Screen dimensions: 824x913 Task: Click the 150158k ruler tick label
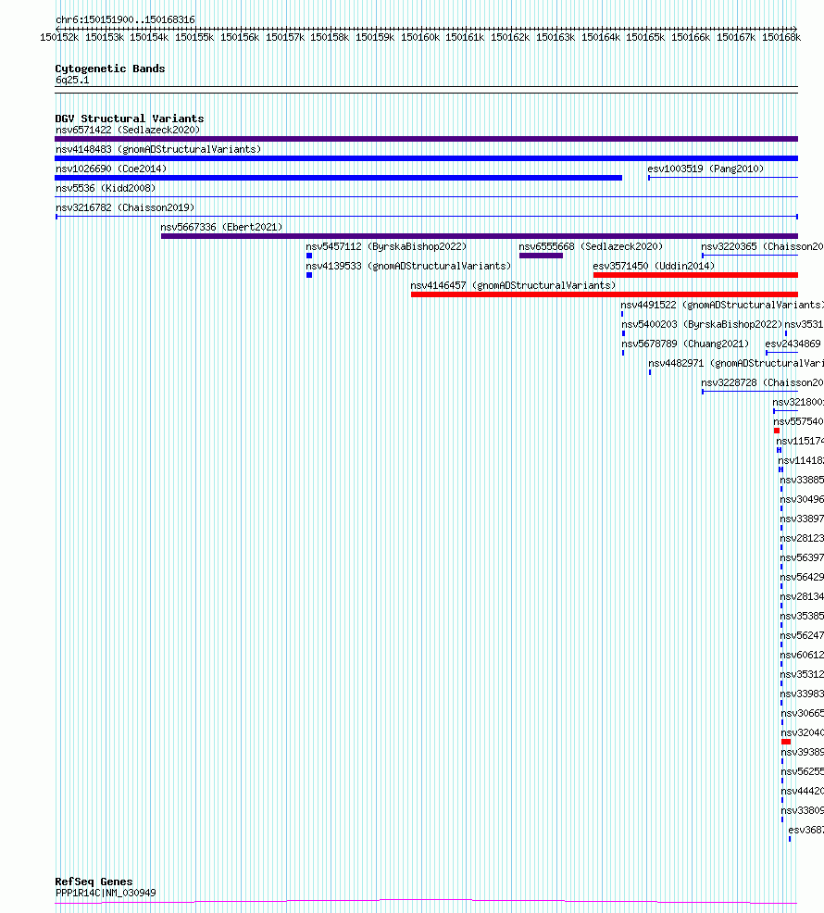coord(329,37)
